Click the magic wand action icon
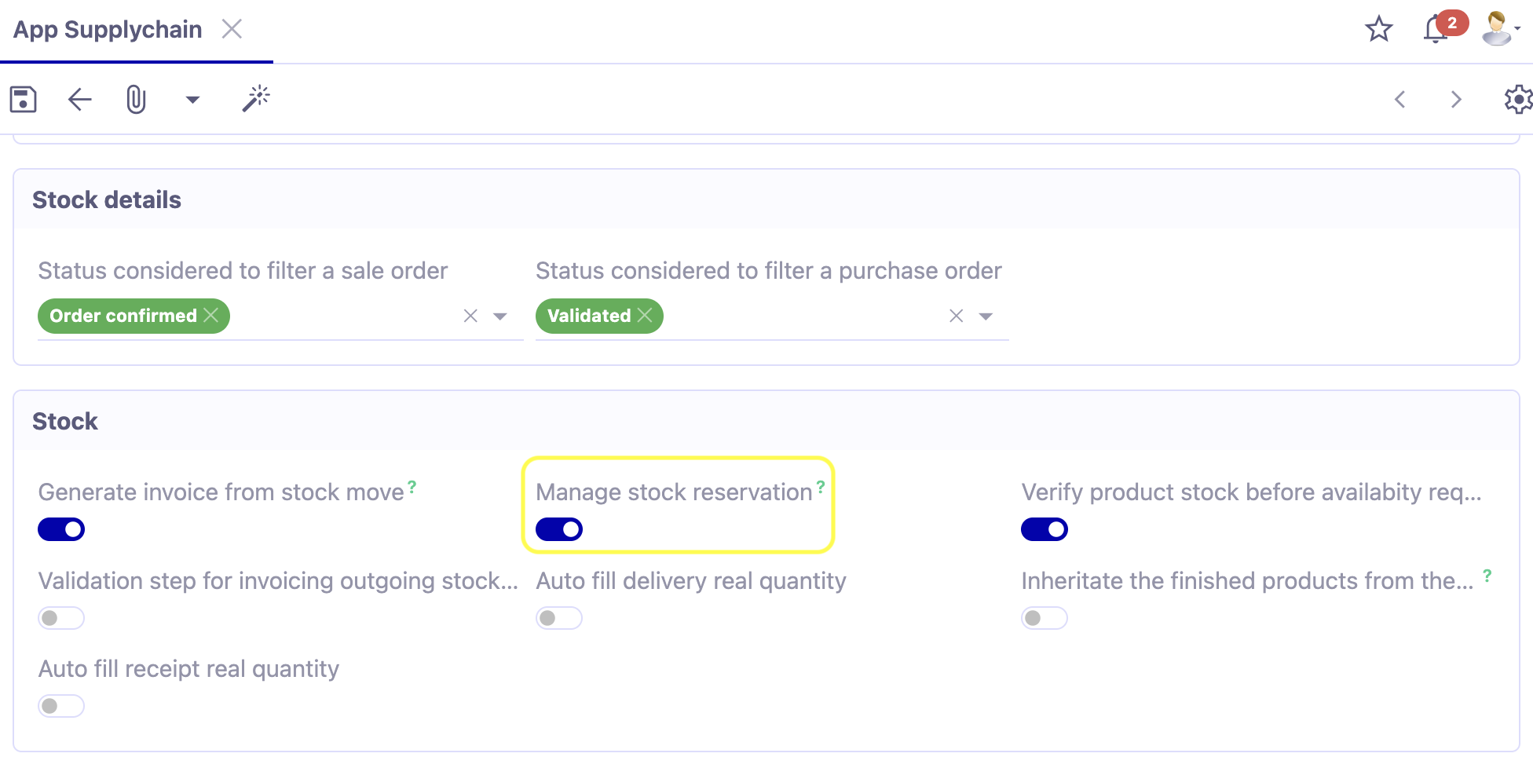Image resolution: width=1533 pixels, height=768 pixels. 256,97
